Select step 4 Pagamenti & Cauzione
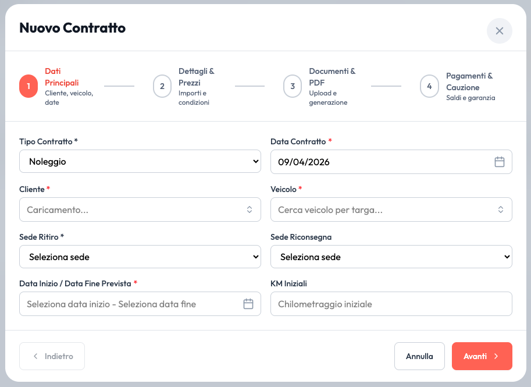The height and width of the screenshot is (387, 531). point(429,86)
